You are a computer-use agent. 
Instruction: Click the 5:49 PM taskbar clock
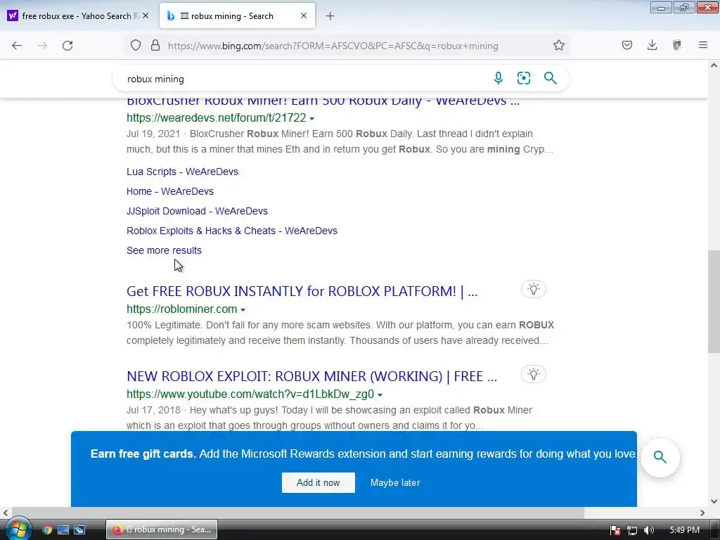tap(685, 530)
